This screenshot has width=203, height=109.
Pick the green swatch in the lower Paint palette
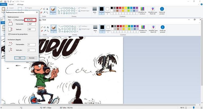129,26
